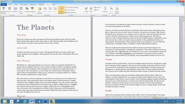185x104 pixels.
Task: Click the proofing status icon in status bar
Action: (20, 98)
